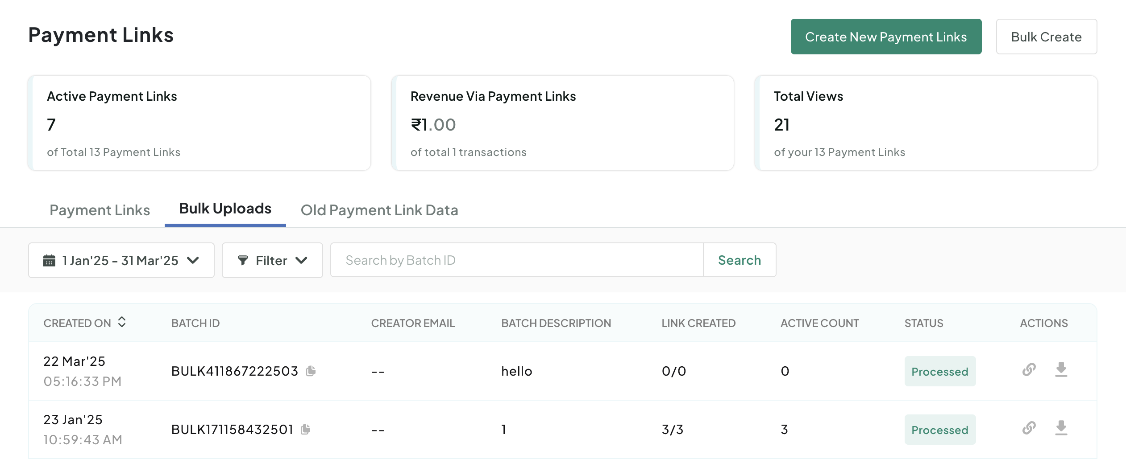Copy batch ID BULK171158432501

coord(306,429)
